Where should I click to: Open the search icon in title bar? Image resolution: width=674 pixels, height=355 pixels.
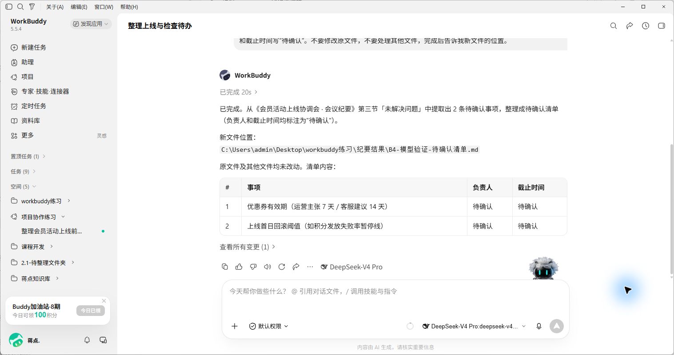click(20, 7)
